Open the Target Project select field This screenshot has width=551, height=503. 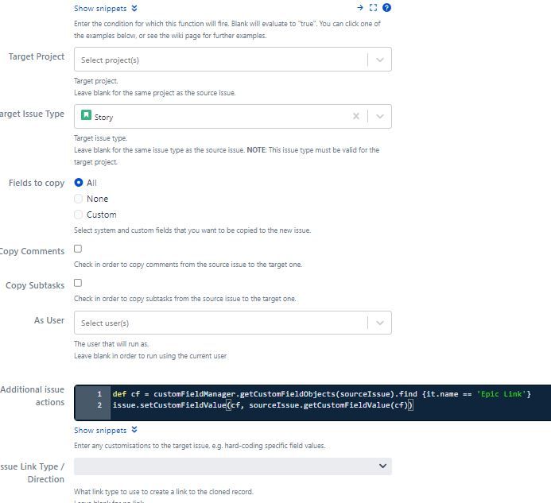click(x=233, y=60)
